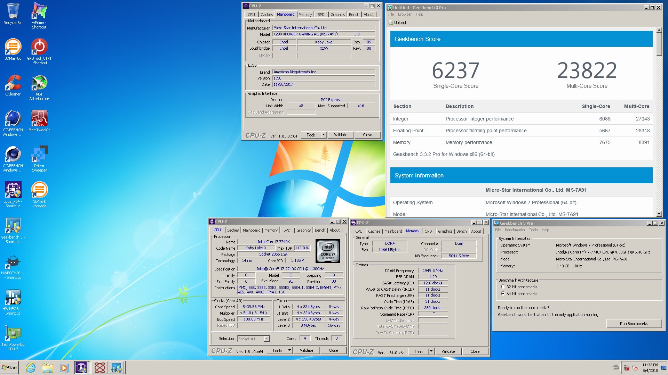Open the Bench tab in Memory CPU-Z window

click(461, 231)
